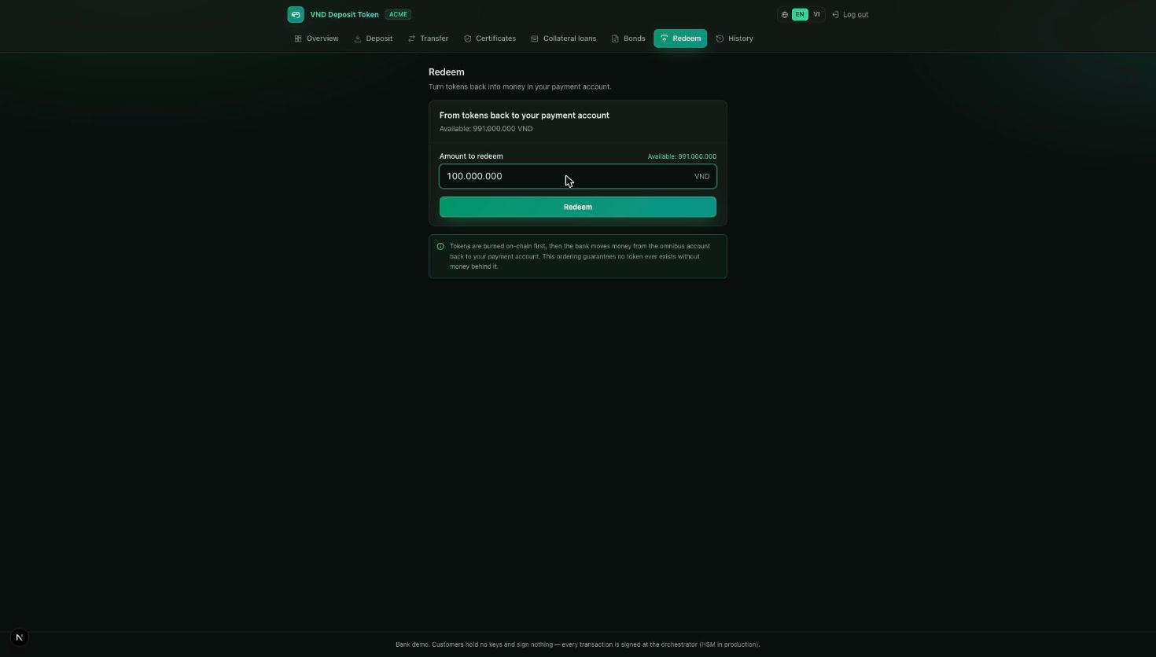Switch language to EN
1156x657 pixels.
[800, 14]
